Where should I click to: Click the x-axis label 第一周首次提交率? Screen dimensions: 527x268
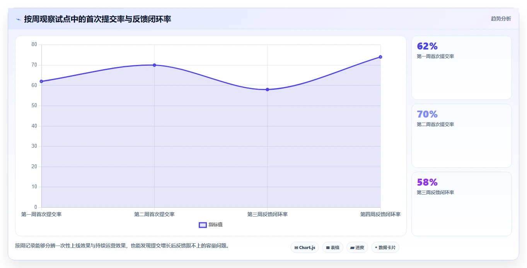[x=41, y=214]
